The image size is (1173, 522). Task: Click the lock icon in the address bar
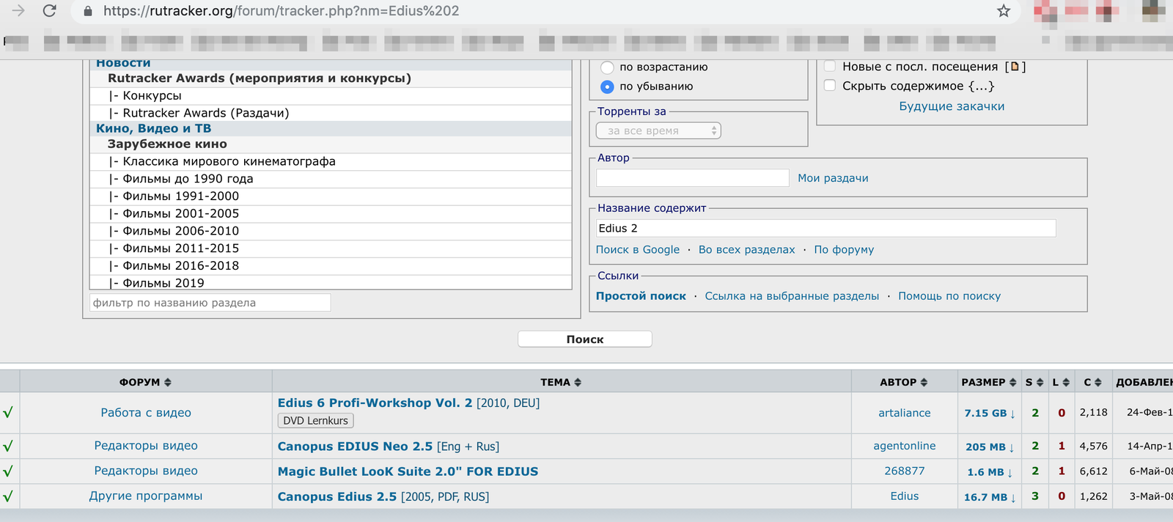point(88,11)
